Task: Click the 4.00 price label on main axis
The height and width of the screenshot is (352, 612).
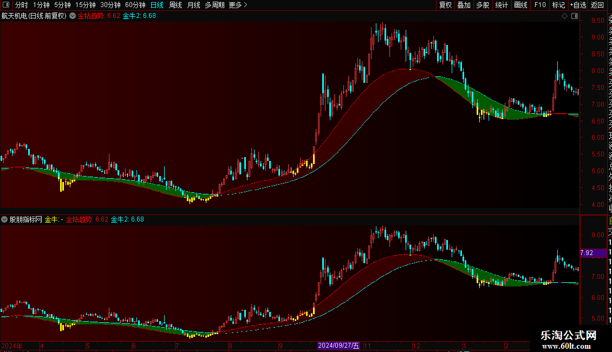Action: (597, 205)
